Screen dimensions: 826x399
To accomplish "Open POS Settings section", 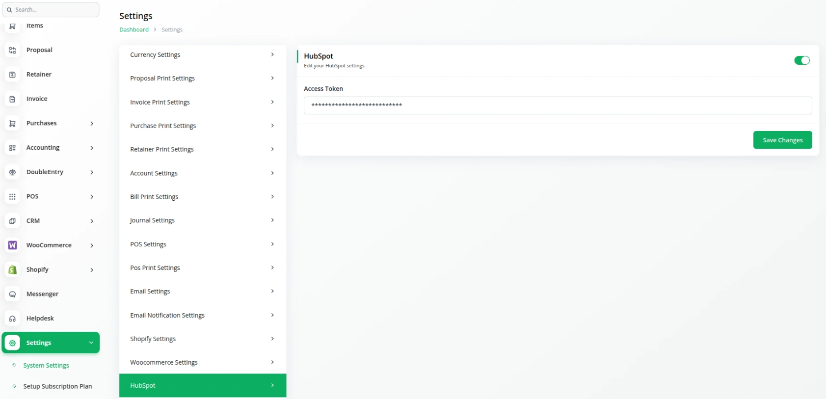I will point(203,244).
